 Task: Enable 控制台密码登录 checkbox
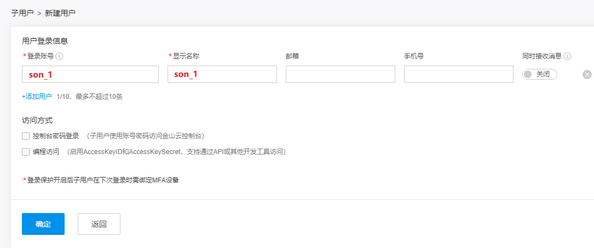(x=26, y=136)
